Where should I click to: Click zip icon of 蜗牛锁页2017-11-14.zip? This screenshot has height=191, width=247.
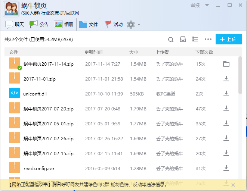tap(15, 63)
